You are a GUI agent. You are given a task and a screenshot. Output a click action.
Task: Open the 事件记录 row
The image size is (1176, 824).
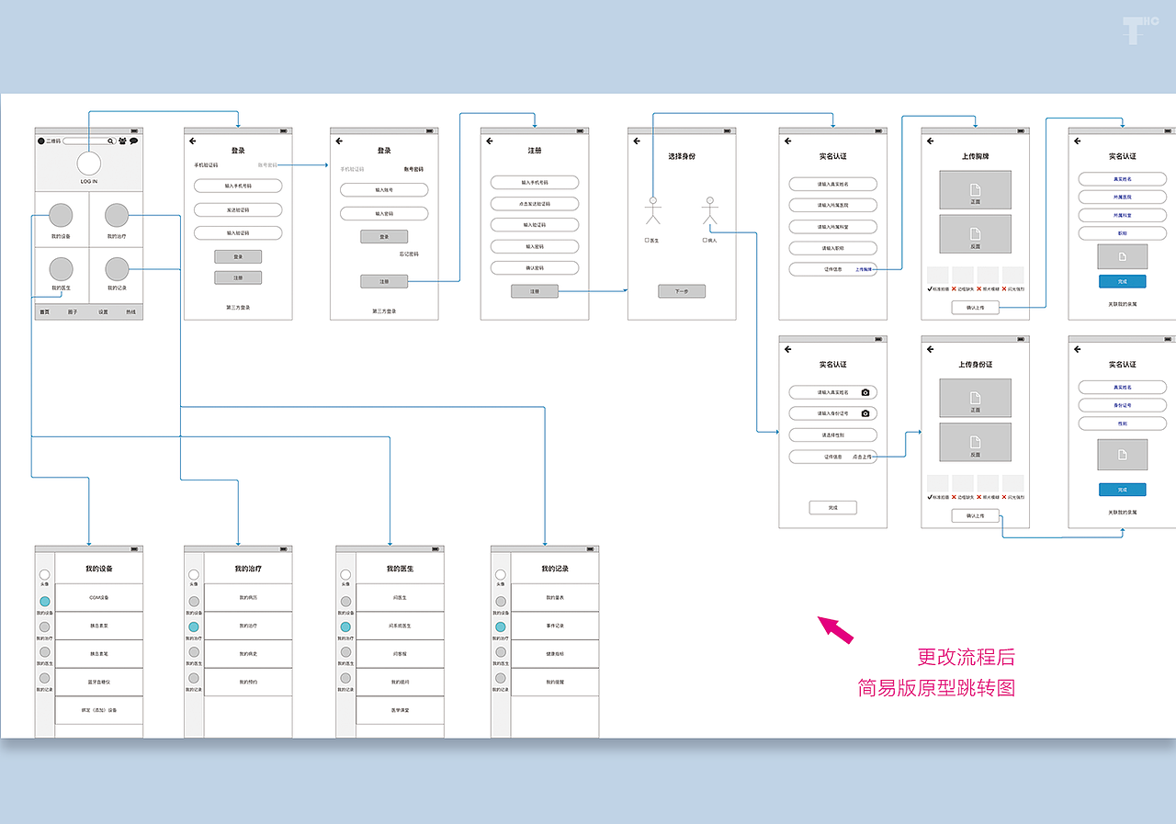pos(555,626)
